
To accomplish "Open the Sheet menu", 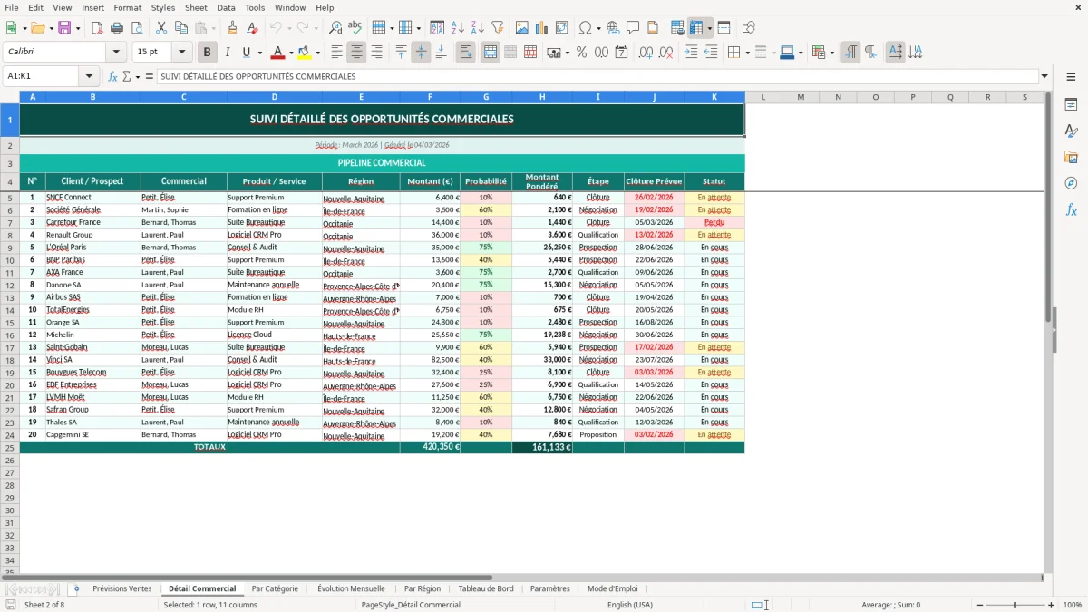I will 196,7.
